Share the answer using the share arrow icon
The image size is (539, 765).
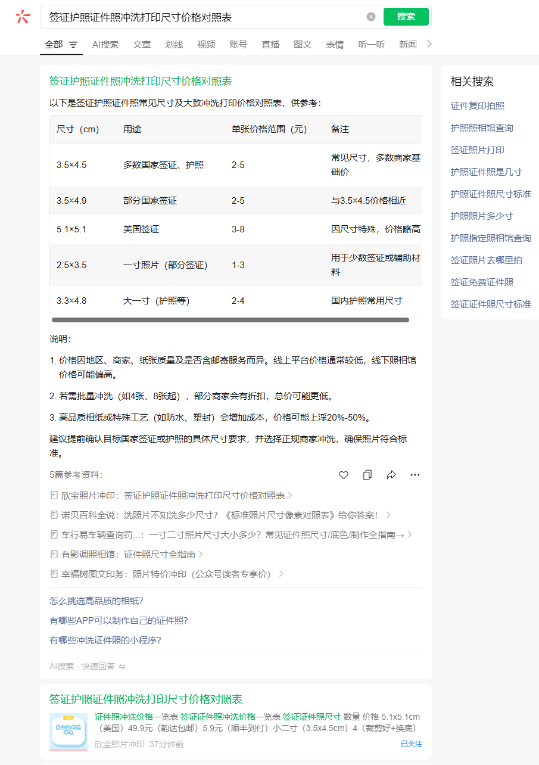(391, 475)
